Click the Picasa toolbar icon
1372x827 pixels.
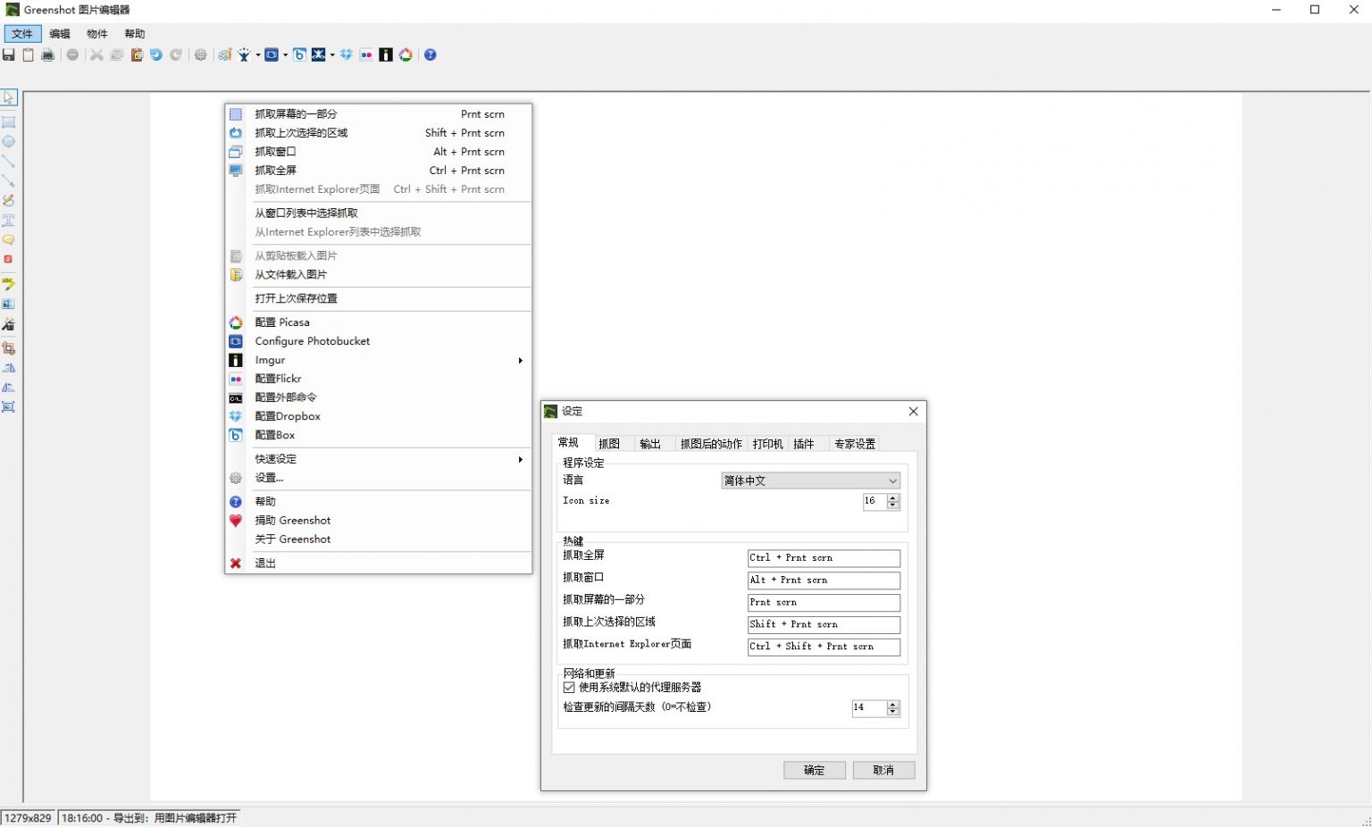(406, 55)
